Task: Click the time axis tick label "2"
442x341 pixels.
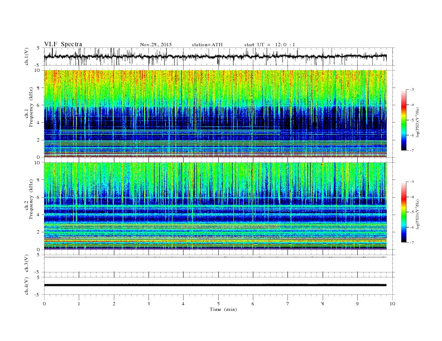Action: click(114, 304)
